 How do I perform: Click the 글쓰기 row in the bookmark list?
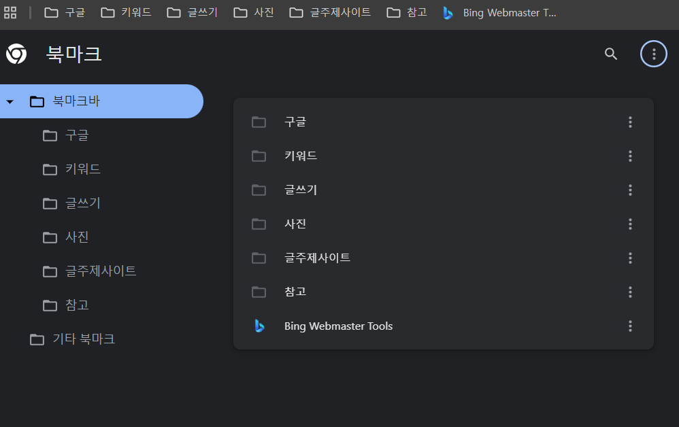(x=444, y=190)
